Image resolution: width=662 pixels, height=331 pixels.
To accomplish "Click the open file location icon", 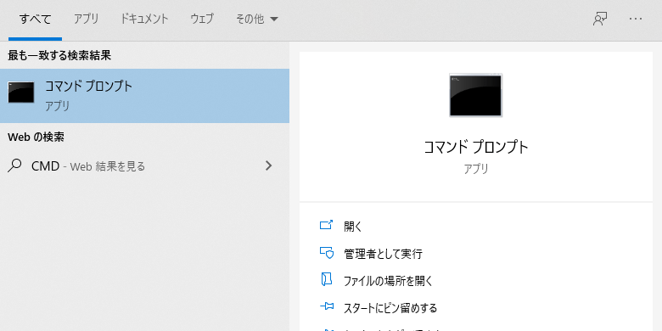I will click(x=326, y=279).
